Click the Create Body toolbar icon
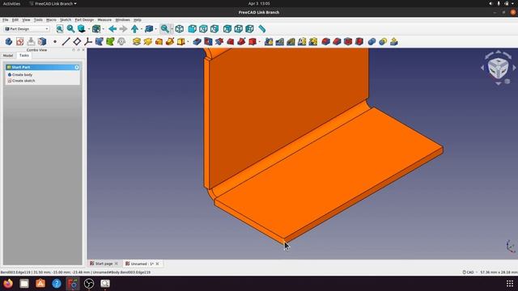518x291 pixels. (x=9, y=41)
